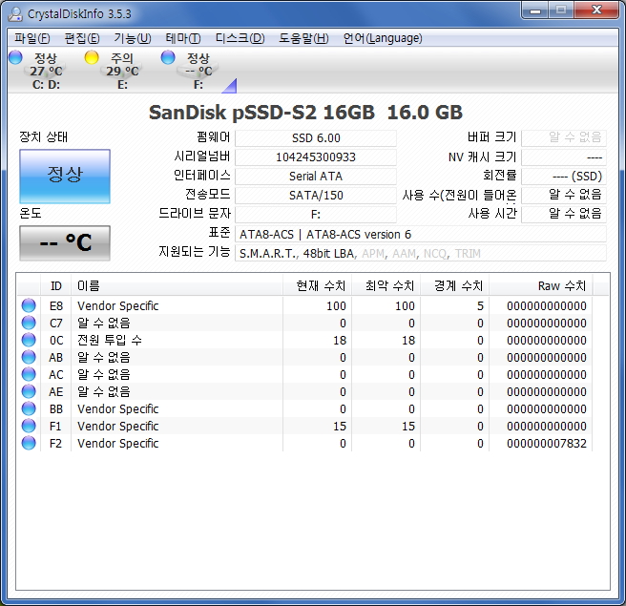Click the 이름 column header
This screenshot has width=626, height=606.
click(x=177, y=285)
